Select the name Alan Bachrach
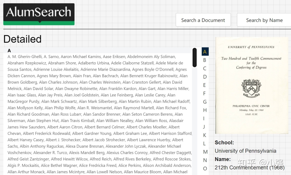 [105, 76]
